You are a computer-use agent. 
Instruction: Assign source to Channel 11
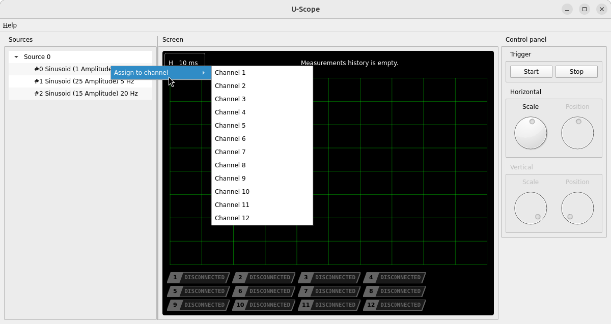[262, 205]
